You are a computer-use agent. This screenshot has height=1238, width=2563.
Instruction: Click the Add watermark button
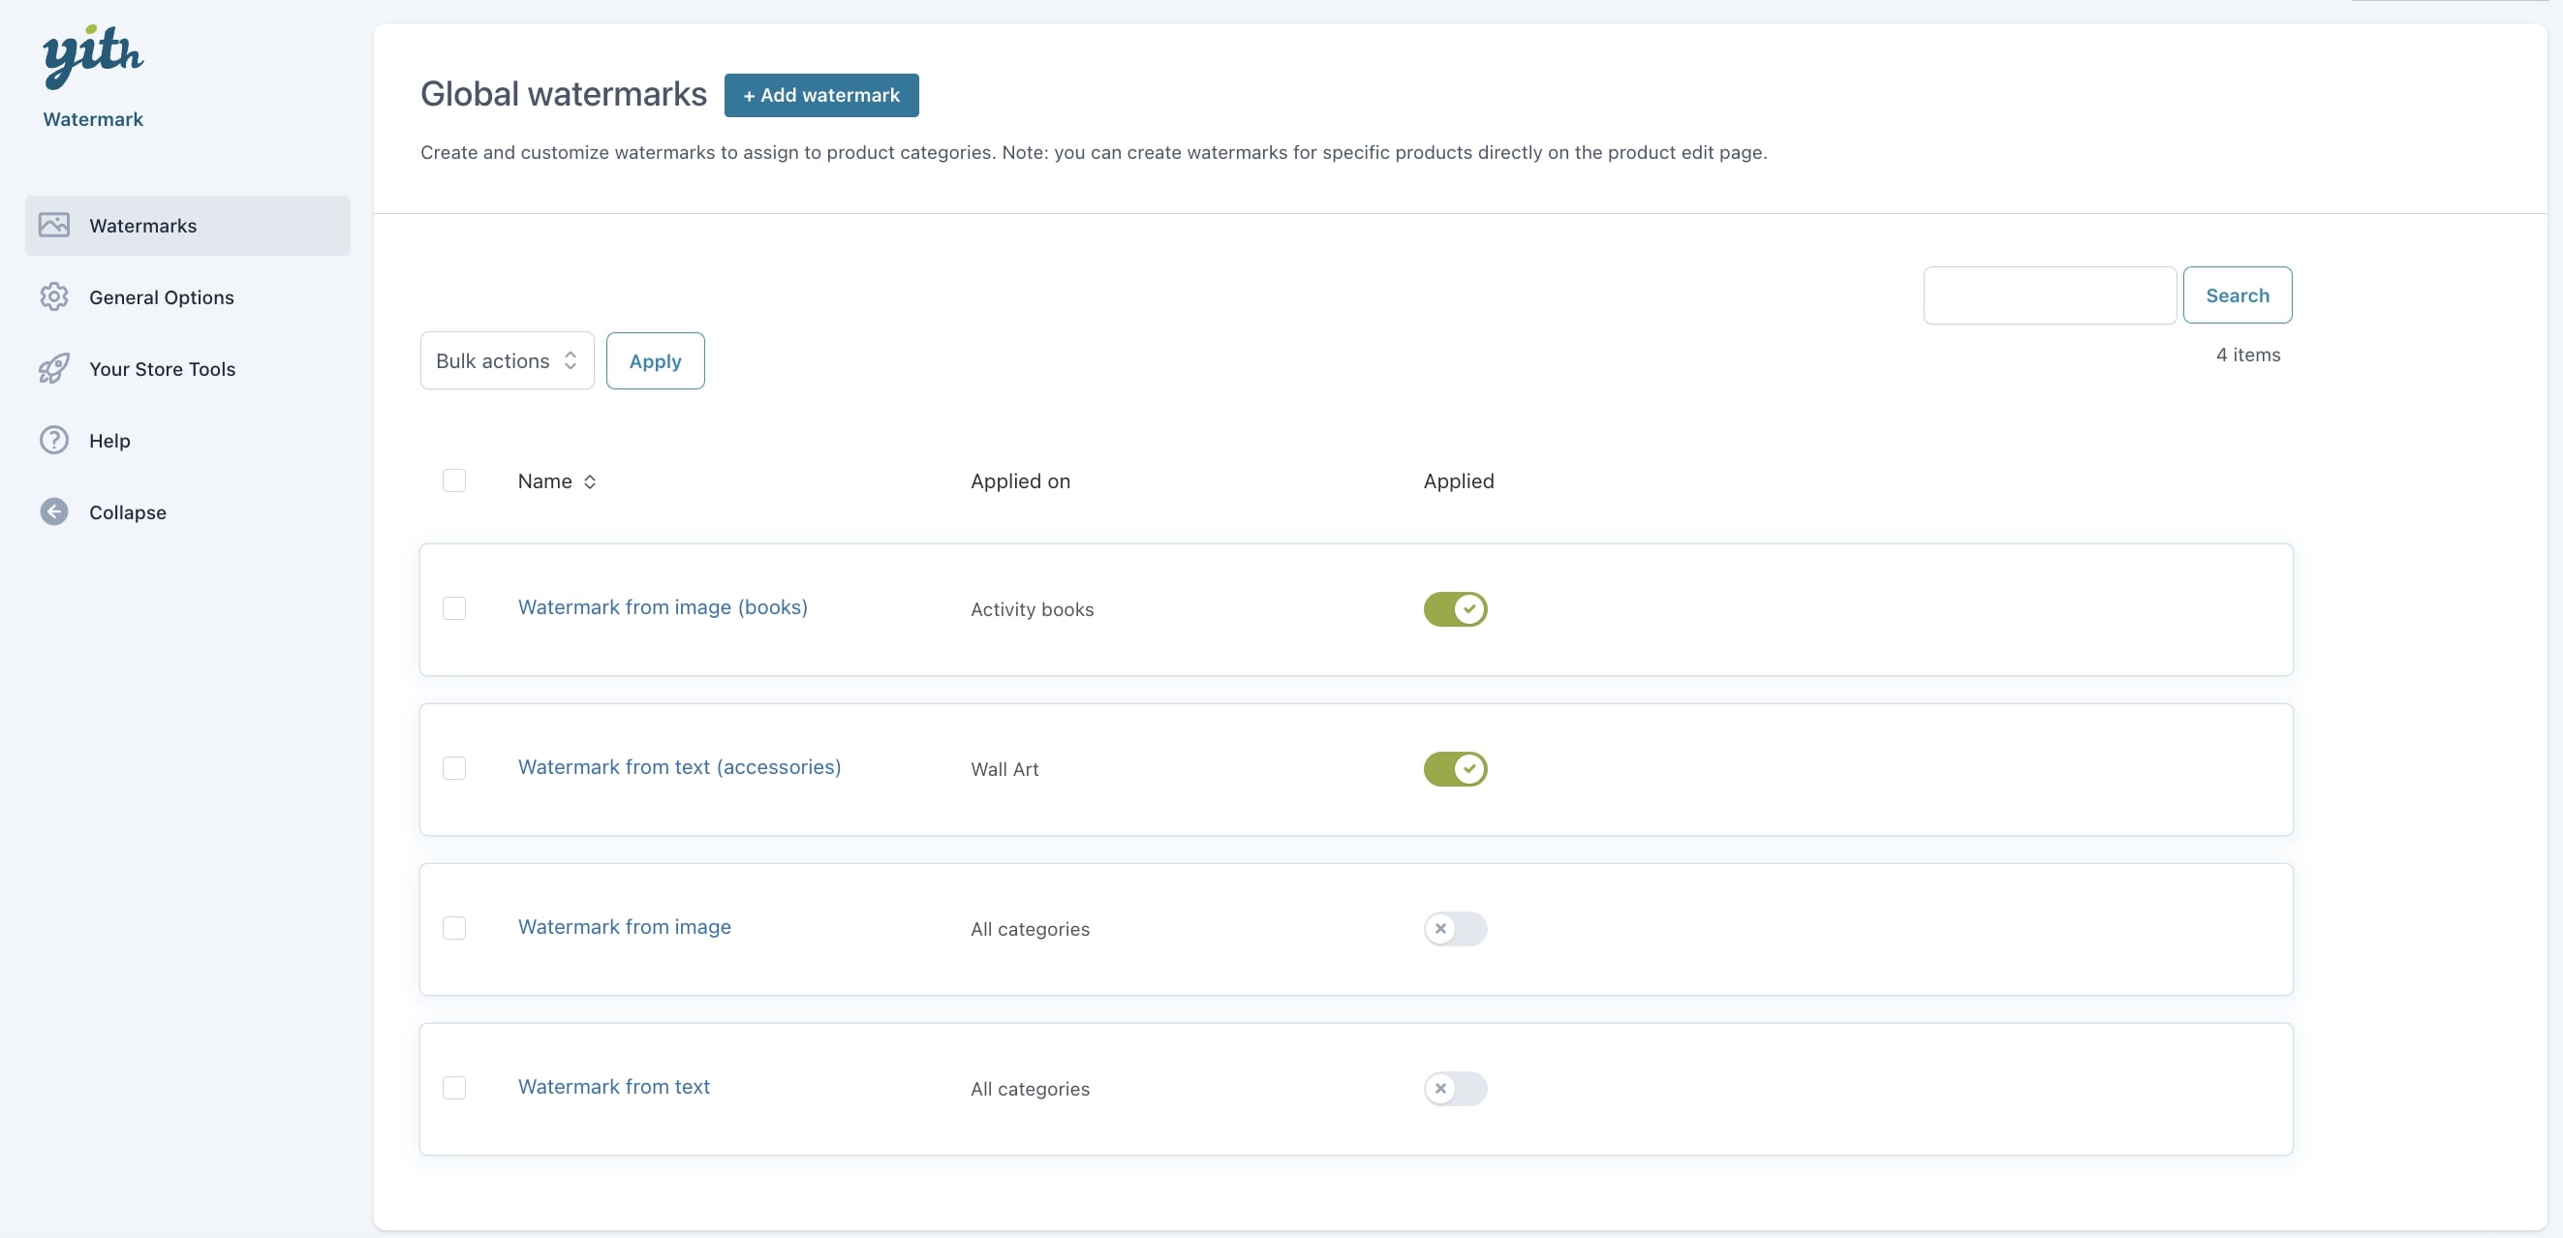(820, 95)
